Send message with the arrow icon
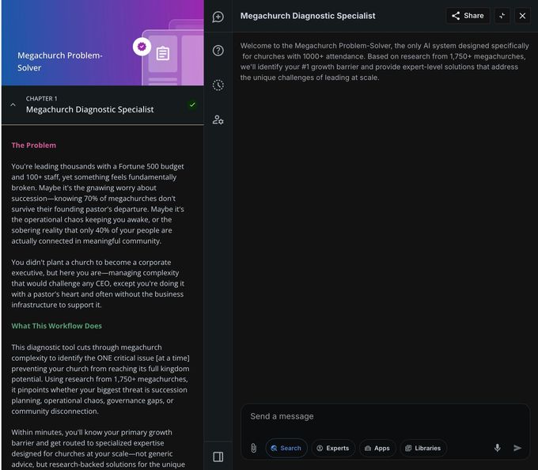The height and width of the screenshot is (470, 538). [x=517, y=448]
